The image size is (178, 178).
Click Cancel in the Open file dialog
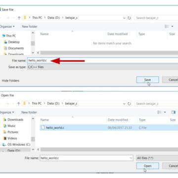pyautogui.click(x=171, y=166)
